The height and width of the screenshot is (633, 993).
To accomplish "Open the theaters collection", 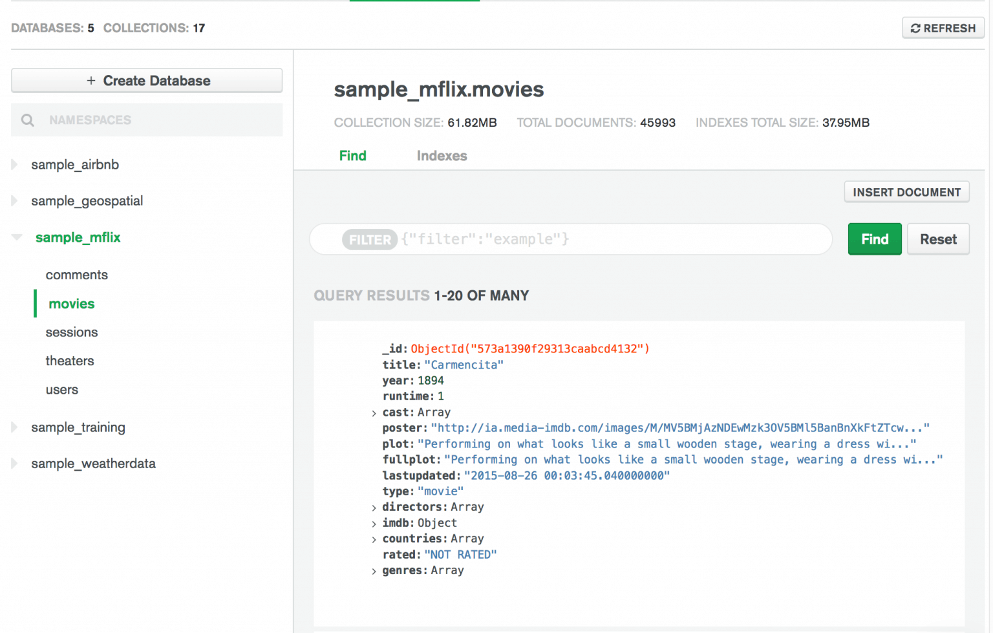I will [70, 361].
